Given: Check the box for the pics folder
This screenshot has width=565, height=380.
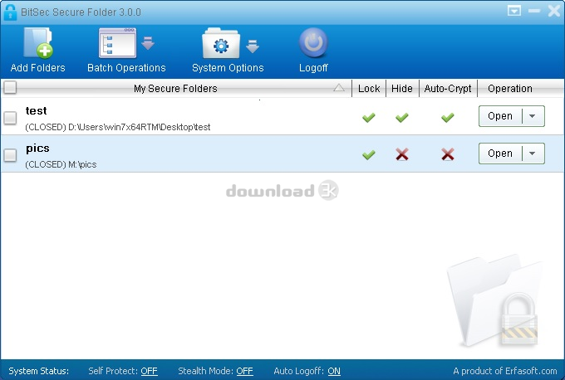Looking at the screenshot, I should point(10,155).
